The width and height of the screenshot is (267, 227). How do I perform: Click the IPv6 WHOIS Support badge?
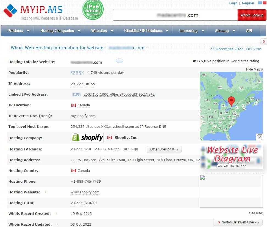(93, 10)
